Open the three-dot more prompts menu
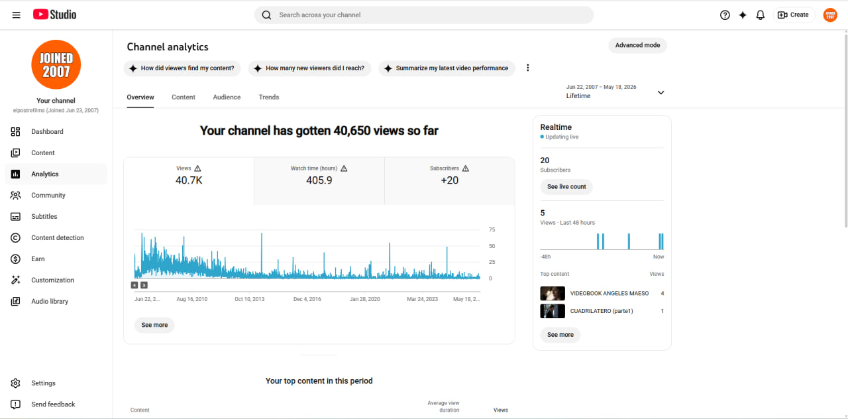The image size is (848, 419). click(528, 68)
